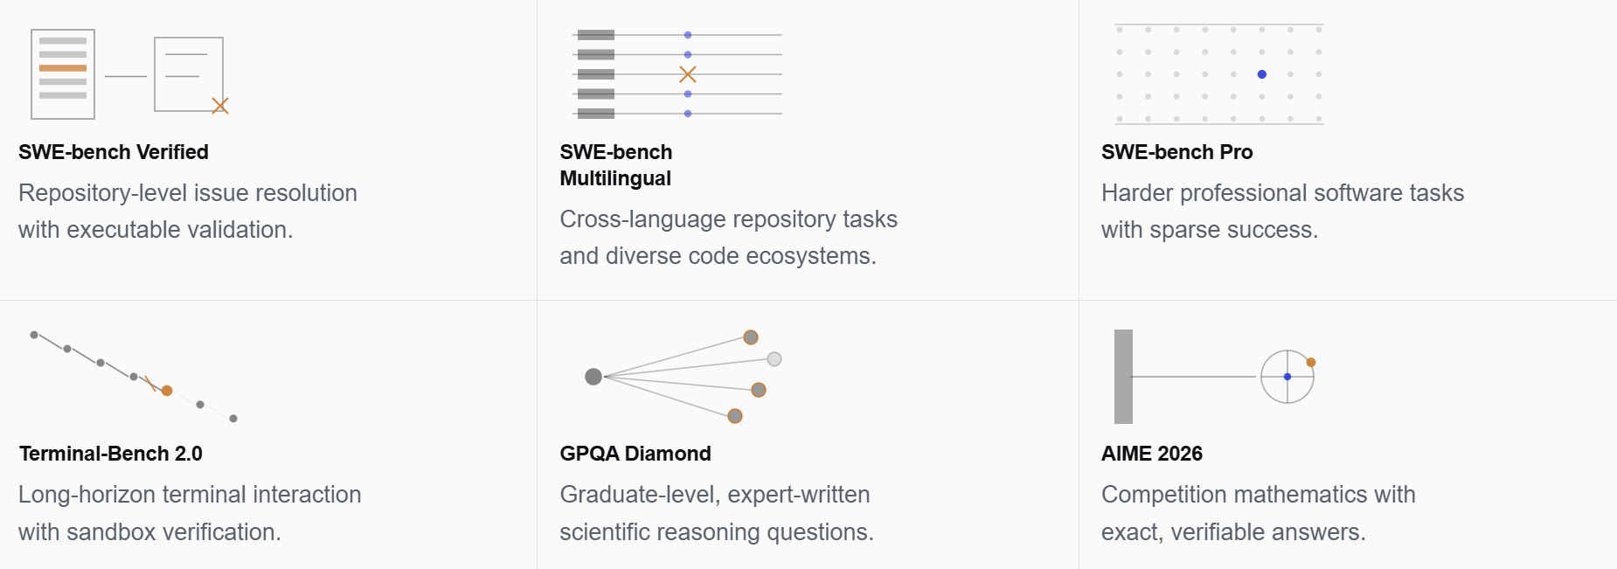The width and height of the screenshot is (1617, 569).
Task: Open the GPQA Diamond heading
Action: [635, 454]
